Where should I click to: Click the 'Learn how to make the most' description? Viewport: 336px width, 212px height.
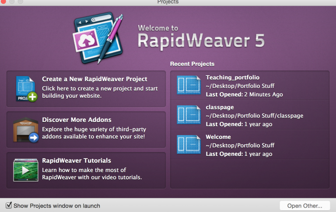(92, 174)
